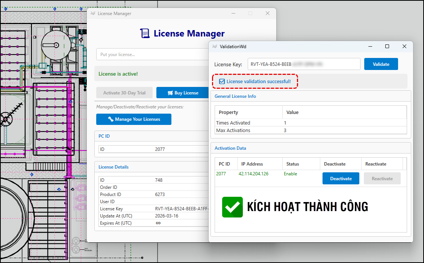
Task: Click the License Manager scroll icon
Action: pos(145,33)
